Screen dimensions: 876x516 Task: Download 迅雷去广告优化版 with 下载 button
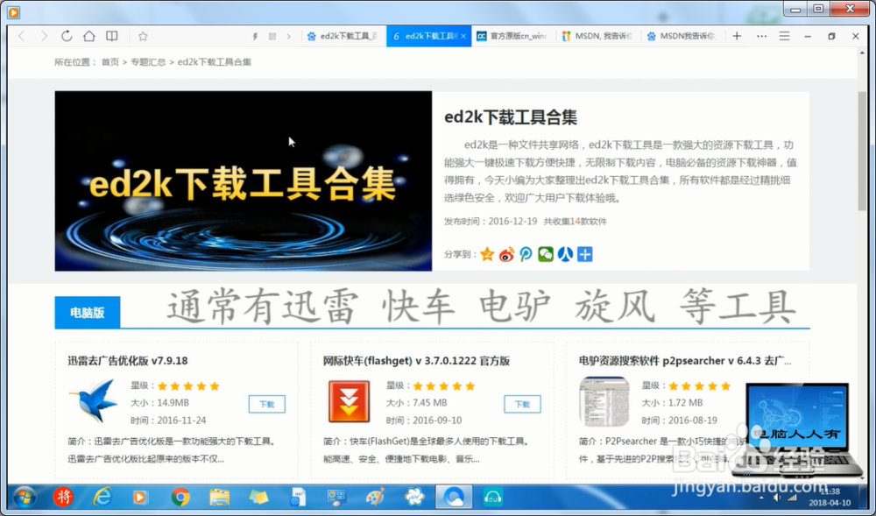pos(266,404)
